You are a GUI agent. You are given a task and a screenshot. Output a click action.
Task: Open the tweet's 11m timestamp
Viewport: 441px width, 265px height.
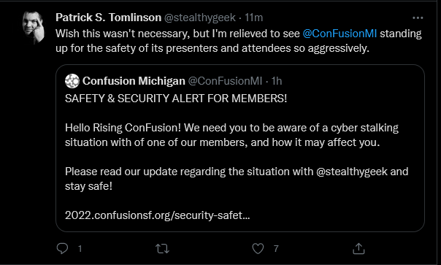253,18
